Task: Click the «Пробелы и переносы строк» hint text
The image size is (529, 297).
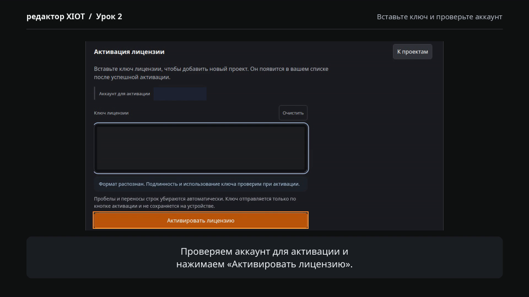Action: (195, 202)
